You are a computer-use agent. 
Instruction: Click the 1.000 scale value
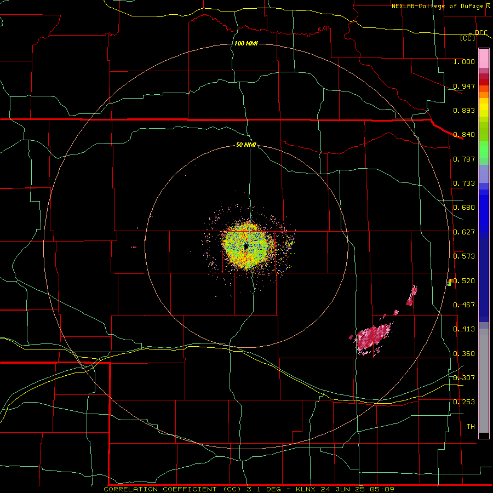pyautogui.click(x=464, y=61)
